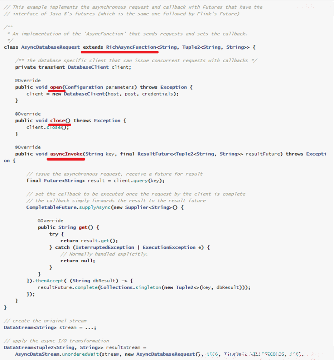Screen dimensions: 334x360
Task: Click CompletableFuture.supplyAsync method call
Action: (x=68, y=207)
